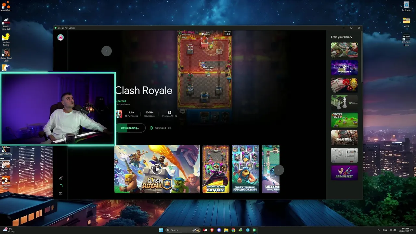Click the From your library heading
416x234 pixels.
tap(342, 37)
